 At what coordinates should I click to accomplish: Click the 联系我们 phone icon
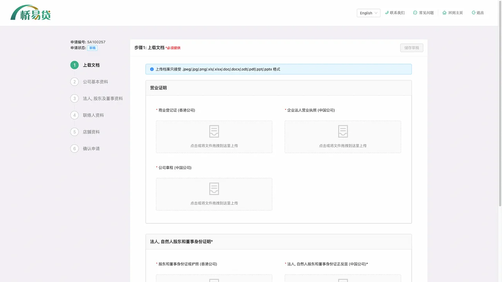tap(387, 12)
